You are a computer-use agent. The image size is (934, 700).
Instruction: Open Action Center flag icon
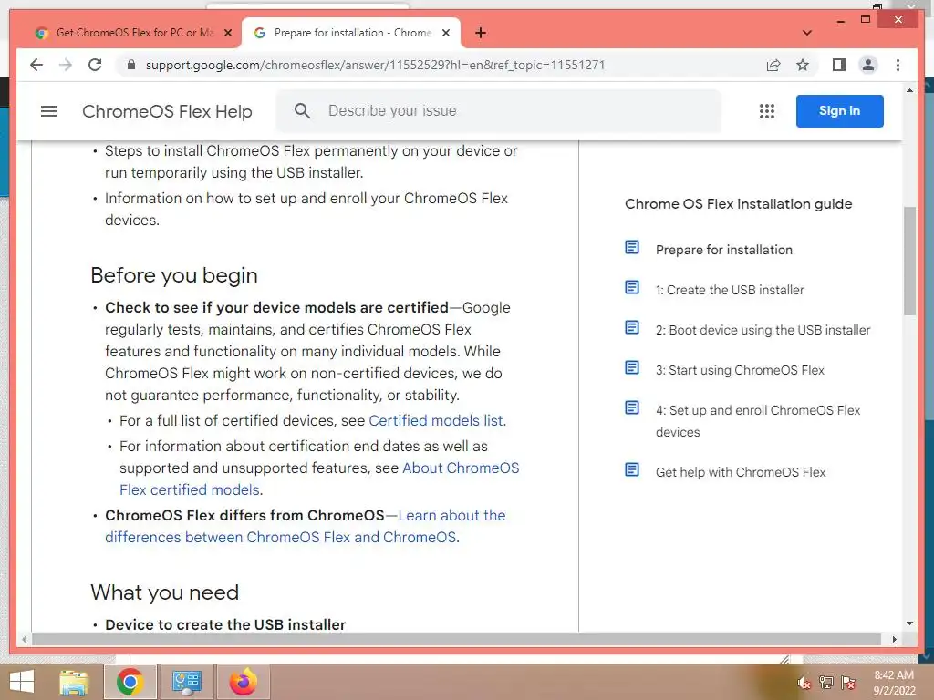pyautogui.click(x=848, y=683)
